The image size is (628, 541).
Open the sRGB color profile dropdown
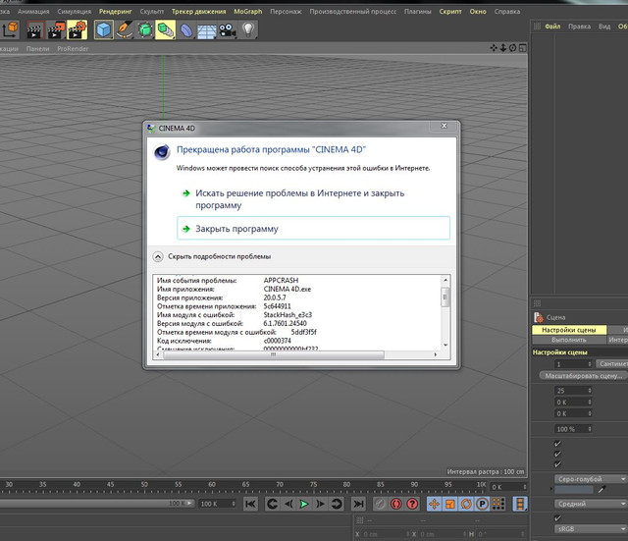[591, 529]
